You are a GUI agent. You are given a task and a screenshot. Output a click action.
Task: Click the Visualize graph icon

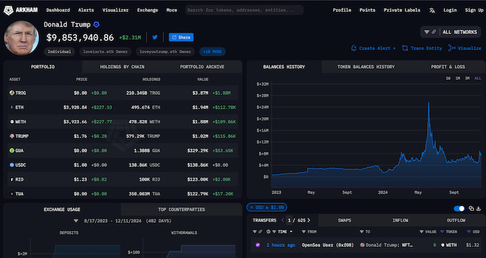[x=451, y=48]
